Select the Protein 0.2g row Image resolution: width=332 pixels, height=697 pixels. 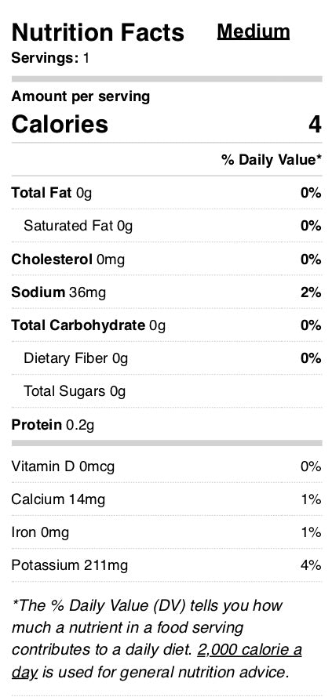point(166,424)
